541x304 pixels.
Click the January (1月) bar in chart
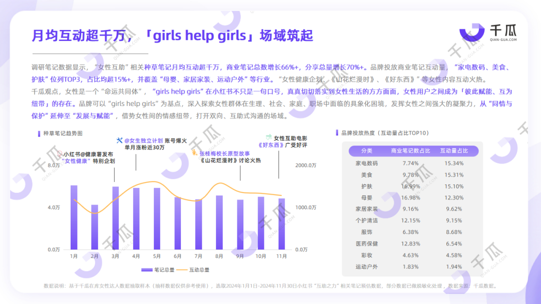(x=74, y=217)
